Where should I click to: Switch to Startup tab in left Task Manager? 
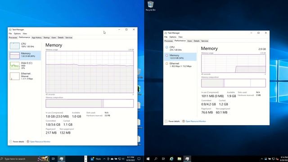(x=46, y=38)
